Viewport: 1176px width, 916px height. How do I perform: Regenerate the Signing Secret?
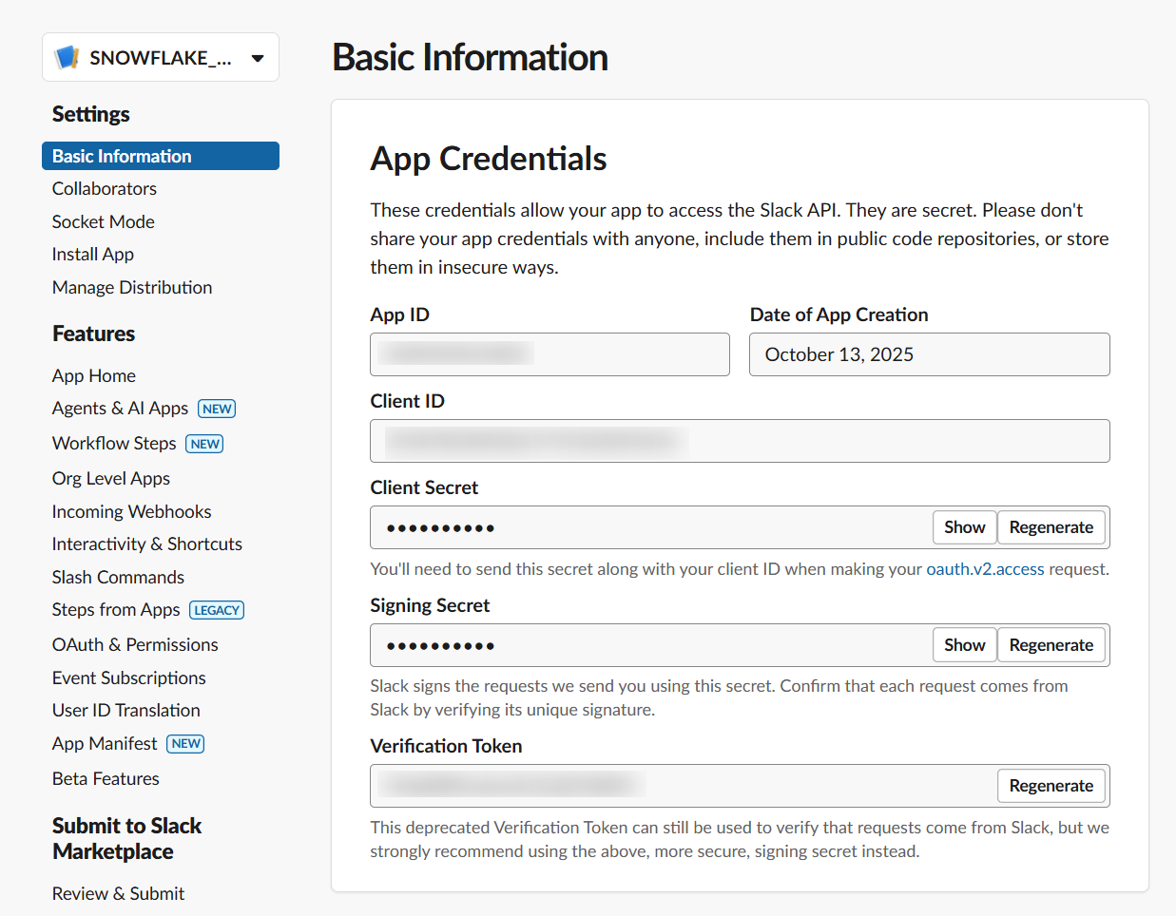(1051, 645)
